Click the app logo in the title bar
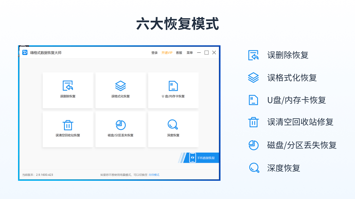The image size is (355, 199). pyautogui.click(x=24, y=52)
